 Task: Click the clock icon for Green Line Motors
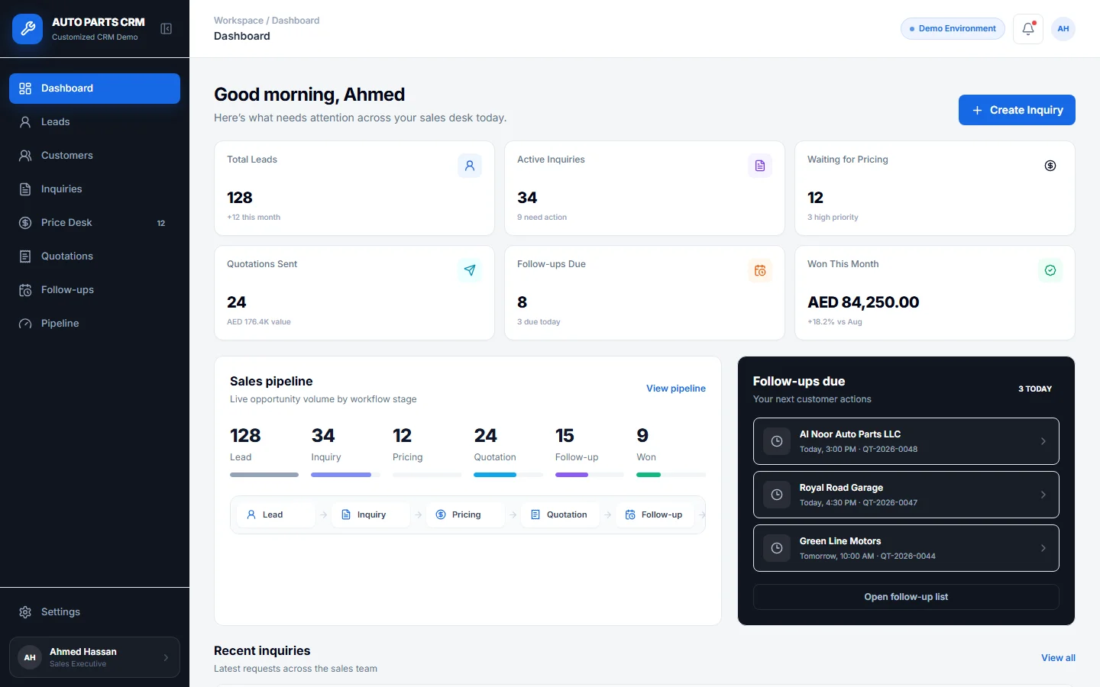pos(777,548)
